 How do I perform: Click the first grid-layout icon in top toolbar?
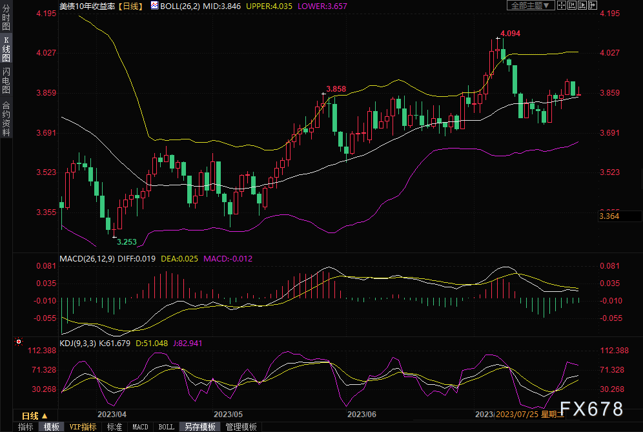coord(562,5)
